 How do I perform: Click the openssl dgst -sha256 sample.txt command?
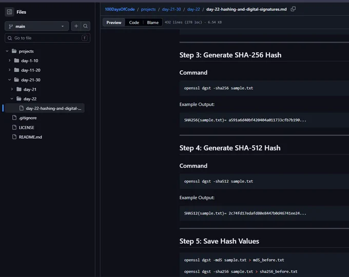[x=219, y=88]
